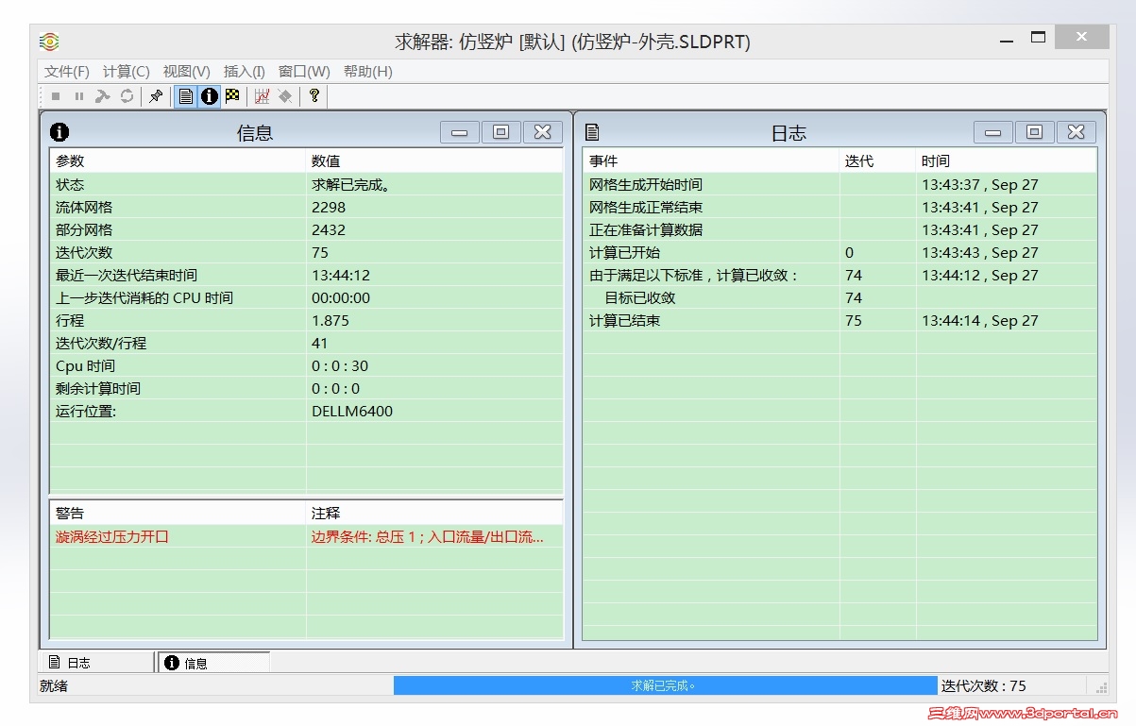Close the 信息 sub-window
The image size is (1136, 726).
pyautogui.click(x=543, y=132)
